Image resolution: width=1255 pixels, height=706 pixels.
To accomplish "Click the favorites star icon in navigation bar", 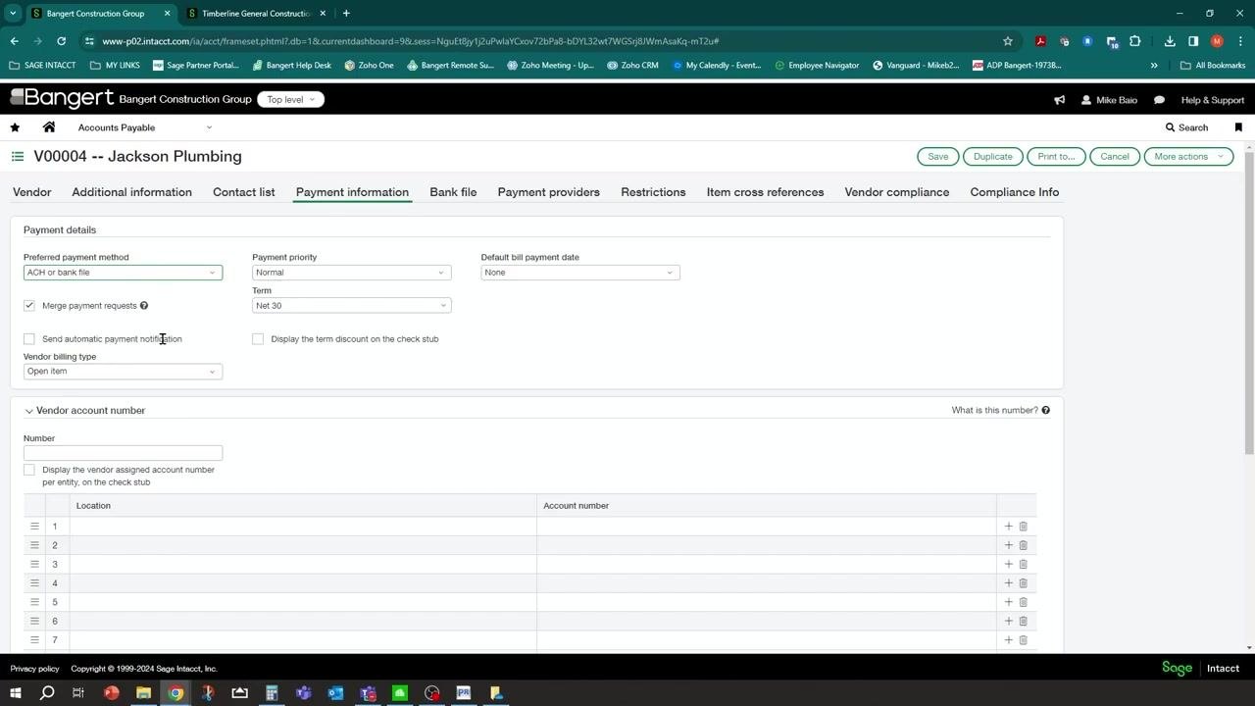I will pyautogui.click(x=15, y=127).
